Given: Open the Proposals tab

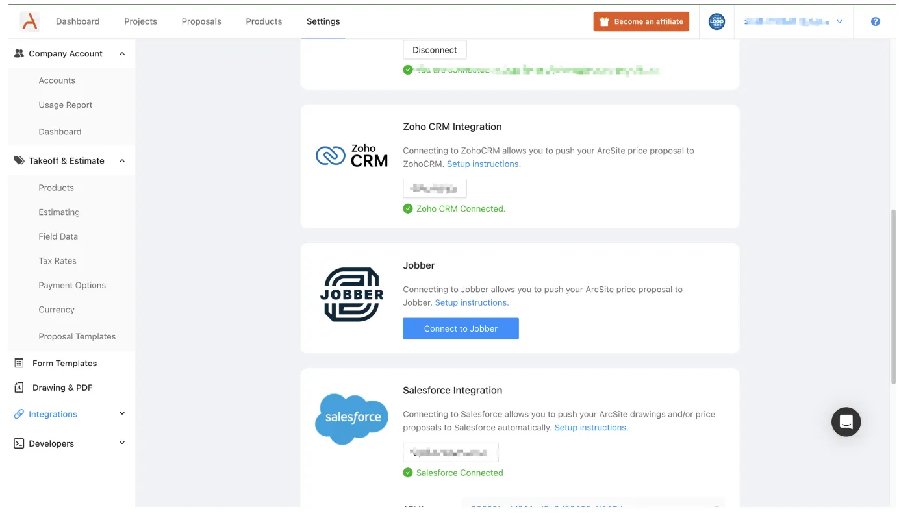Looking at the screenshot, I should pos(201,21).
